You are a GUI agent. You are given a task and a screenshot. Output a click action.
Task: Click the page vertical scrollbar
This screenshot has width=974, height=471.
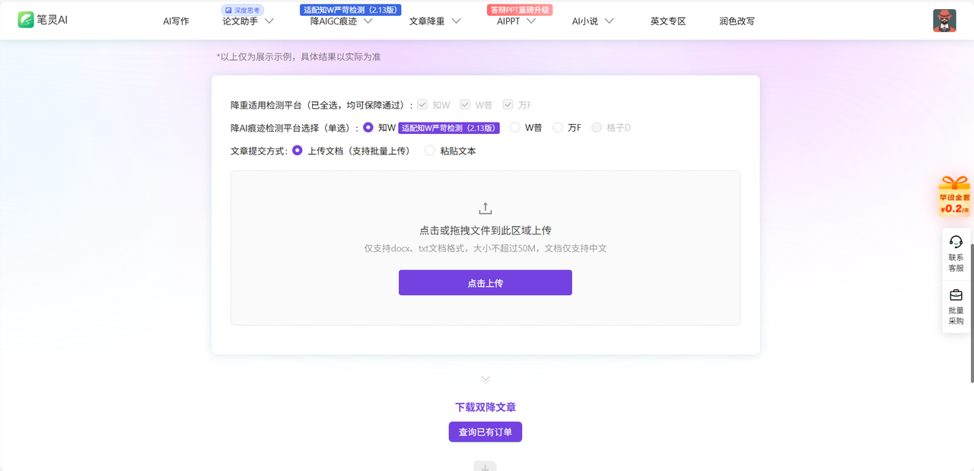(971, 312)
